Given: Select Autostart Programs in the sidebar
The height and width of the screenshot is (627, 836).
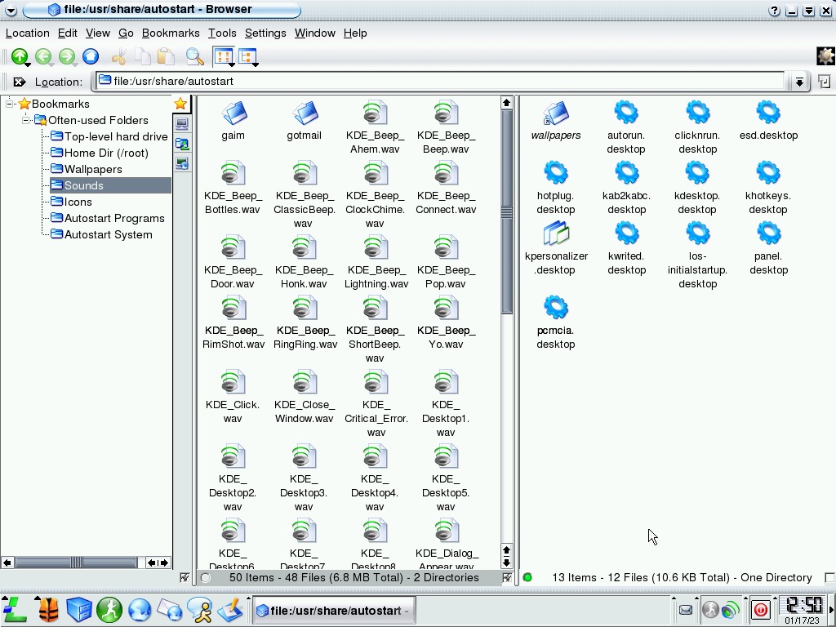Looking at the screenshot, I should coord(114,218).
